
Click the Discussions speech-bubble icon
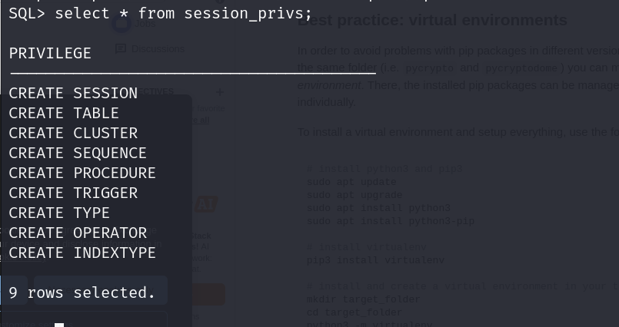[x=121, y=49]
